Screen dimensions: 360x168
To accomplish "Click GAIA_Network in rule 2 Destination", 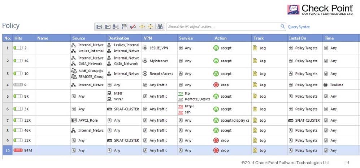I will (x=126, y=64).
